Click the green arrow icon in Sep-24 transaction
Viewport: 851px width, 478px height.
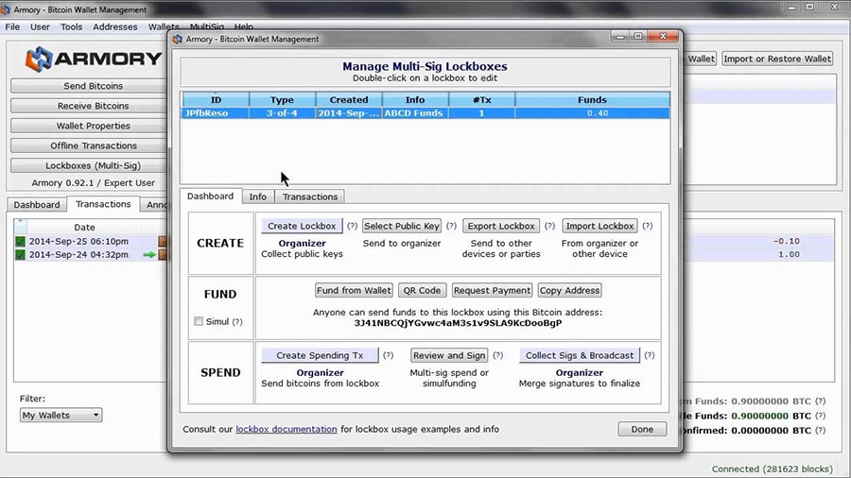(148, 255)
